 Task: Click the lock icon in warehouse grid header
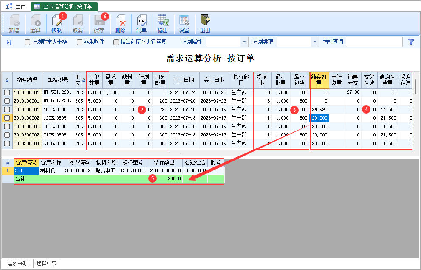[x=7, y=163]
